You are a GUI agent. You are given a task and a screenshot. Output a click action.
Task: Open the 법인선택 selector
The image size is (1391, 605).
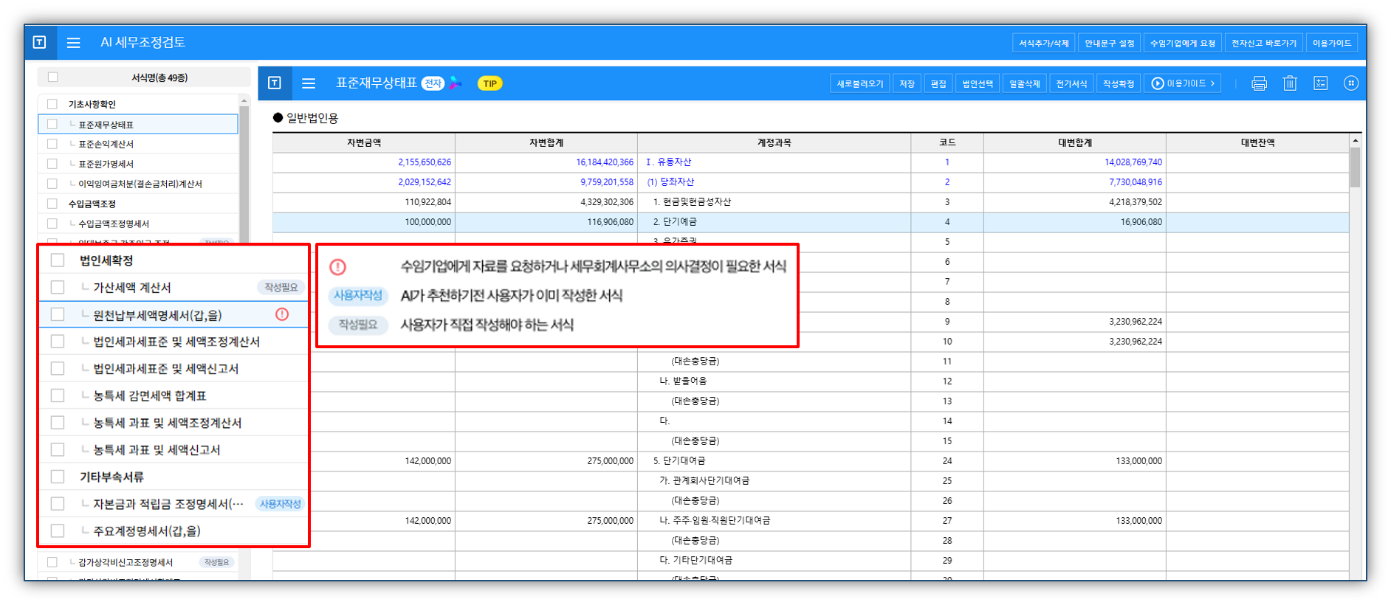point(978,83)
